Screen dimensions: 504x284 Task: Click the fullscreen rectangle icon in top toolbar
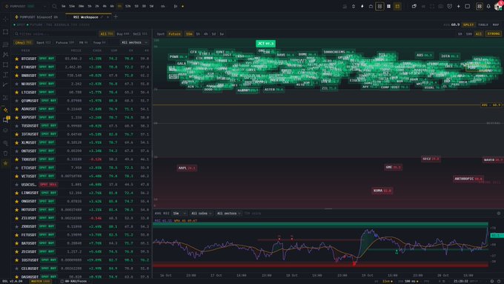(468, 6)
